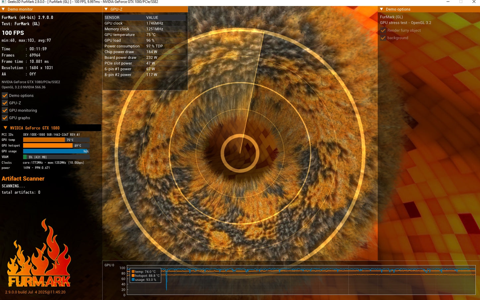Click the FurMark app icon in the title bar
Image resolution: width=480 pixels, height=300 pixels.
point(4,2)
